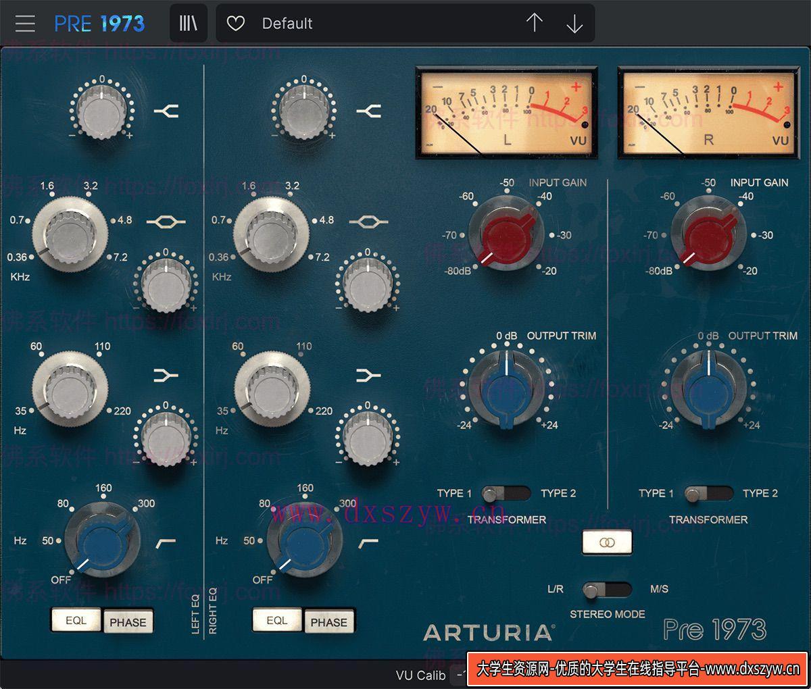Load previous preset with up arrow

click(535, 24)
